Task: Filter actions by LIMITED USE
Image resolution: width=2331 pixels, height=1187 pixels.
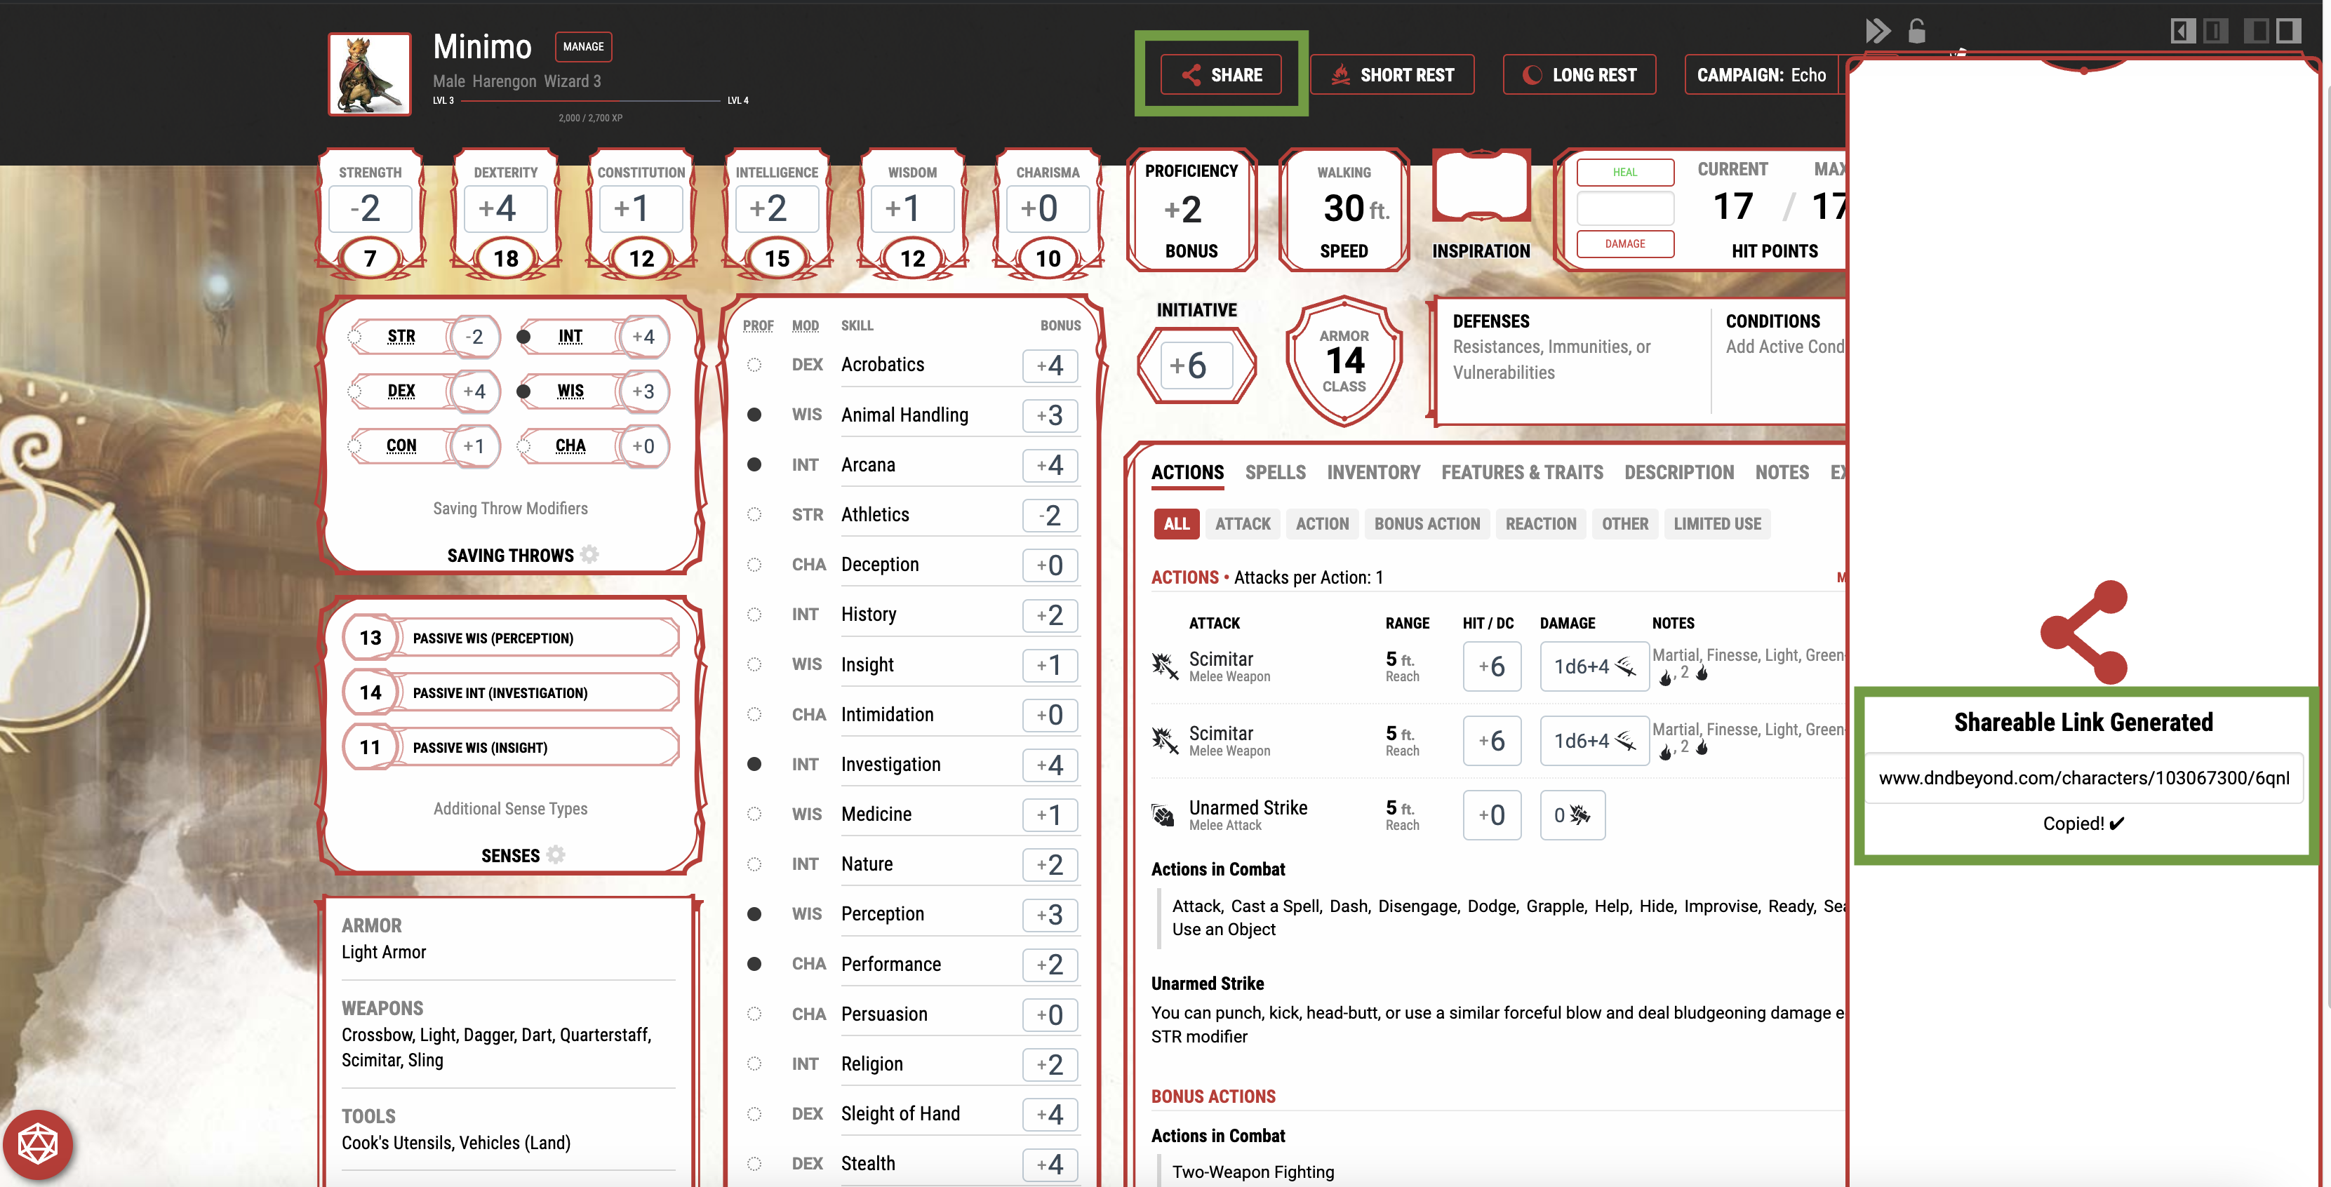Action: pyautogui.click(x=1716, y=524)
